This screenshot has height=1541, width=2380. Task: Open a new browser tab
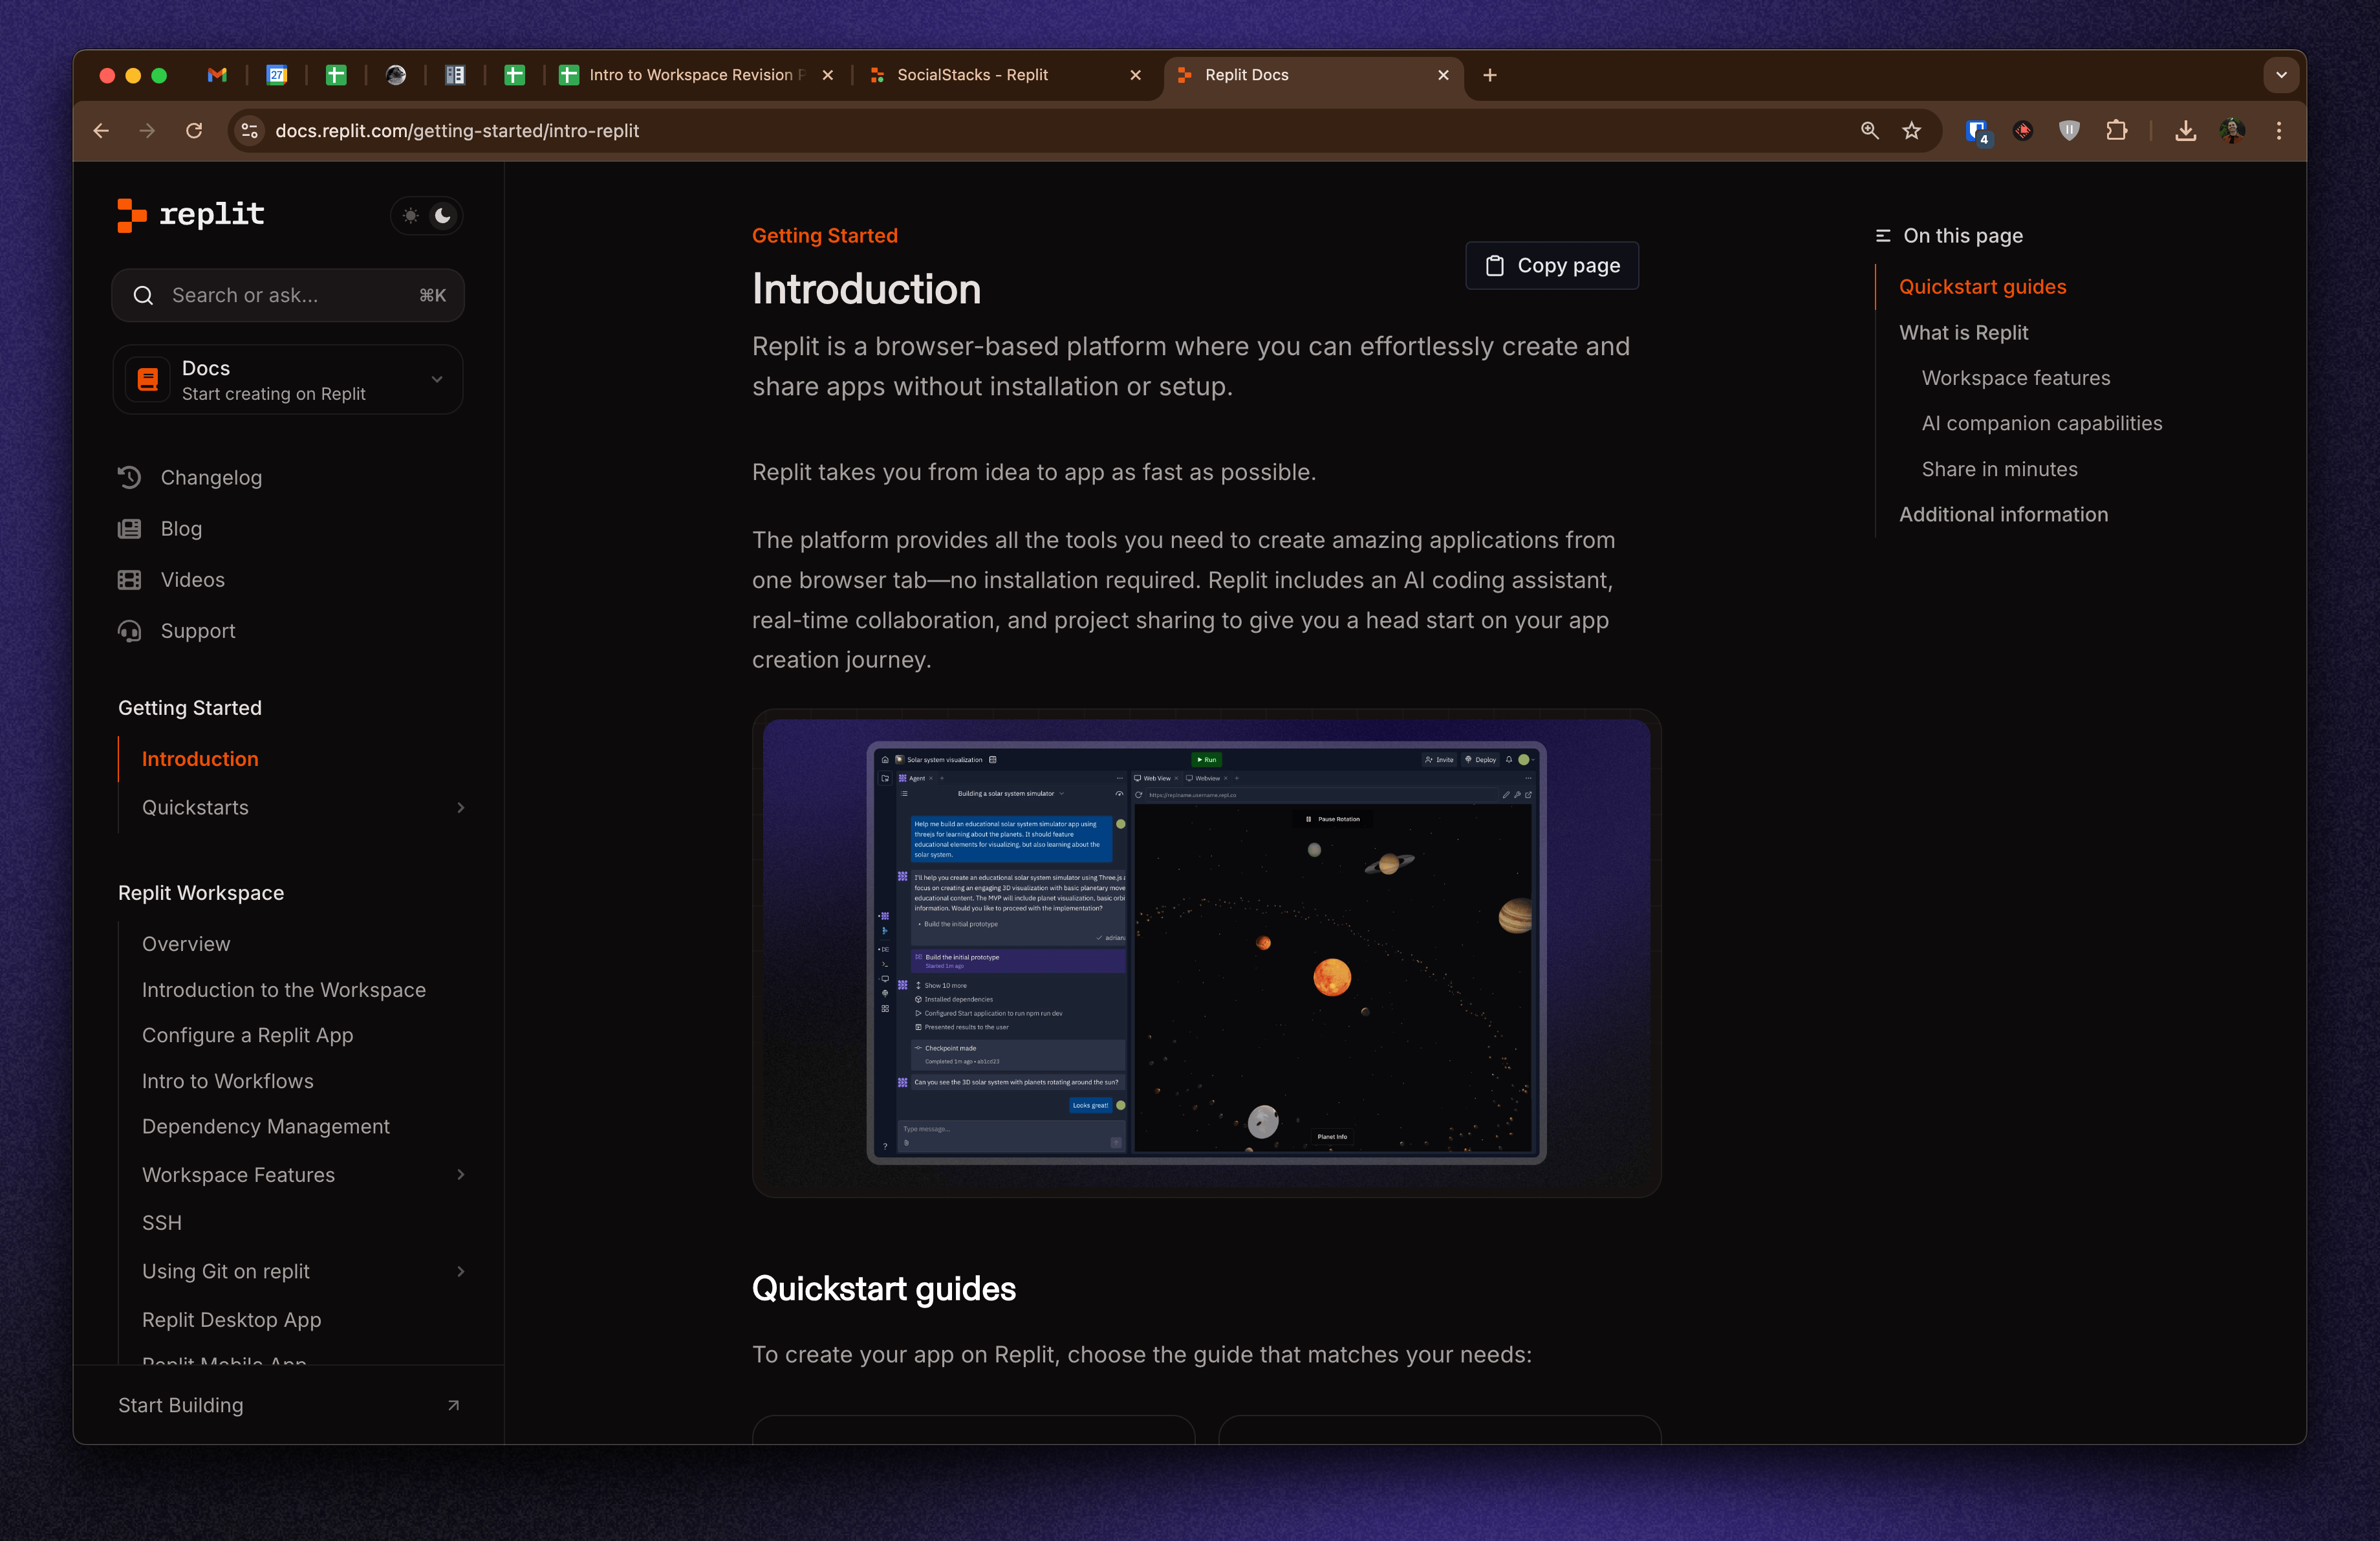pyautogui.click(x=1490, y=75)
